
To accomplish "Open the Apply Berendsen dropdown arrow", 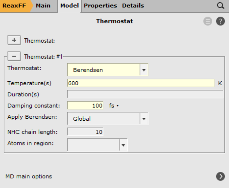I will [x=144, y=119].
